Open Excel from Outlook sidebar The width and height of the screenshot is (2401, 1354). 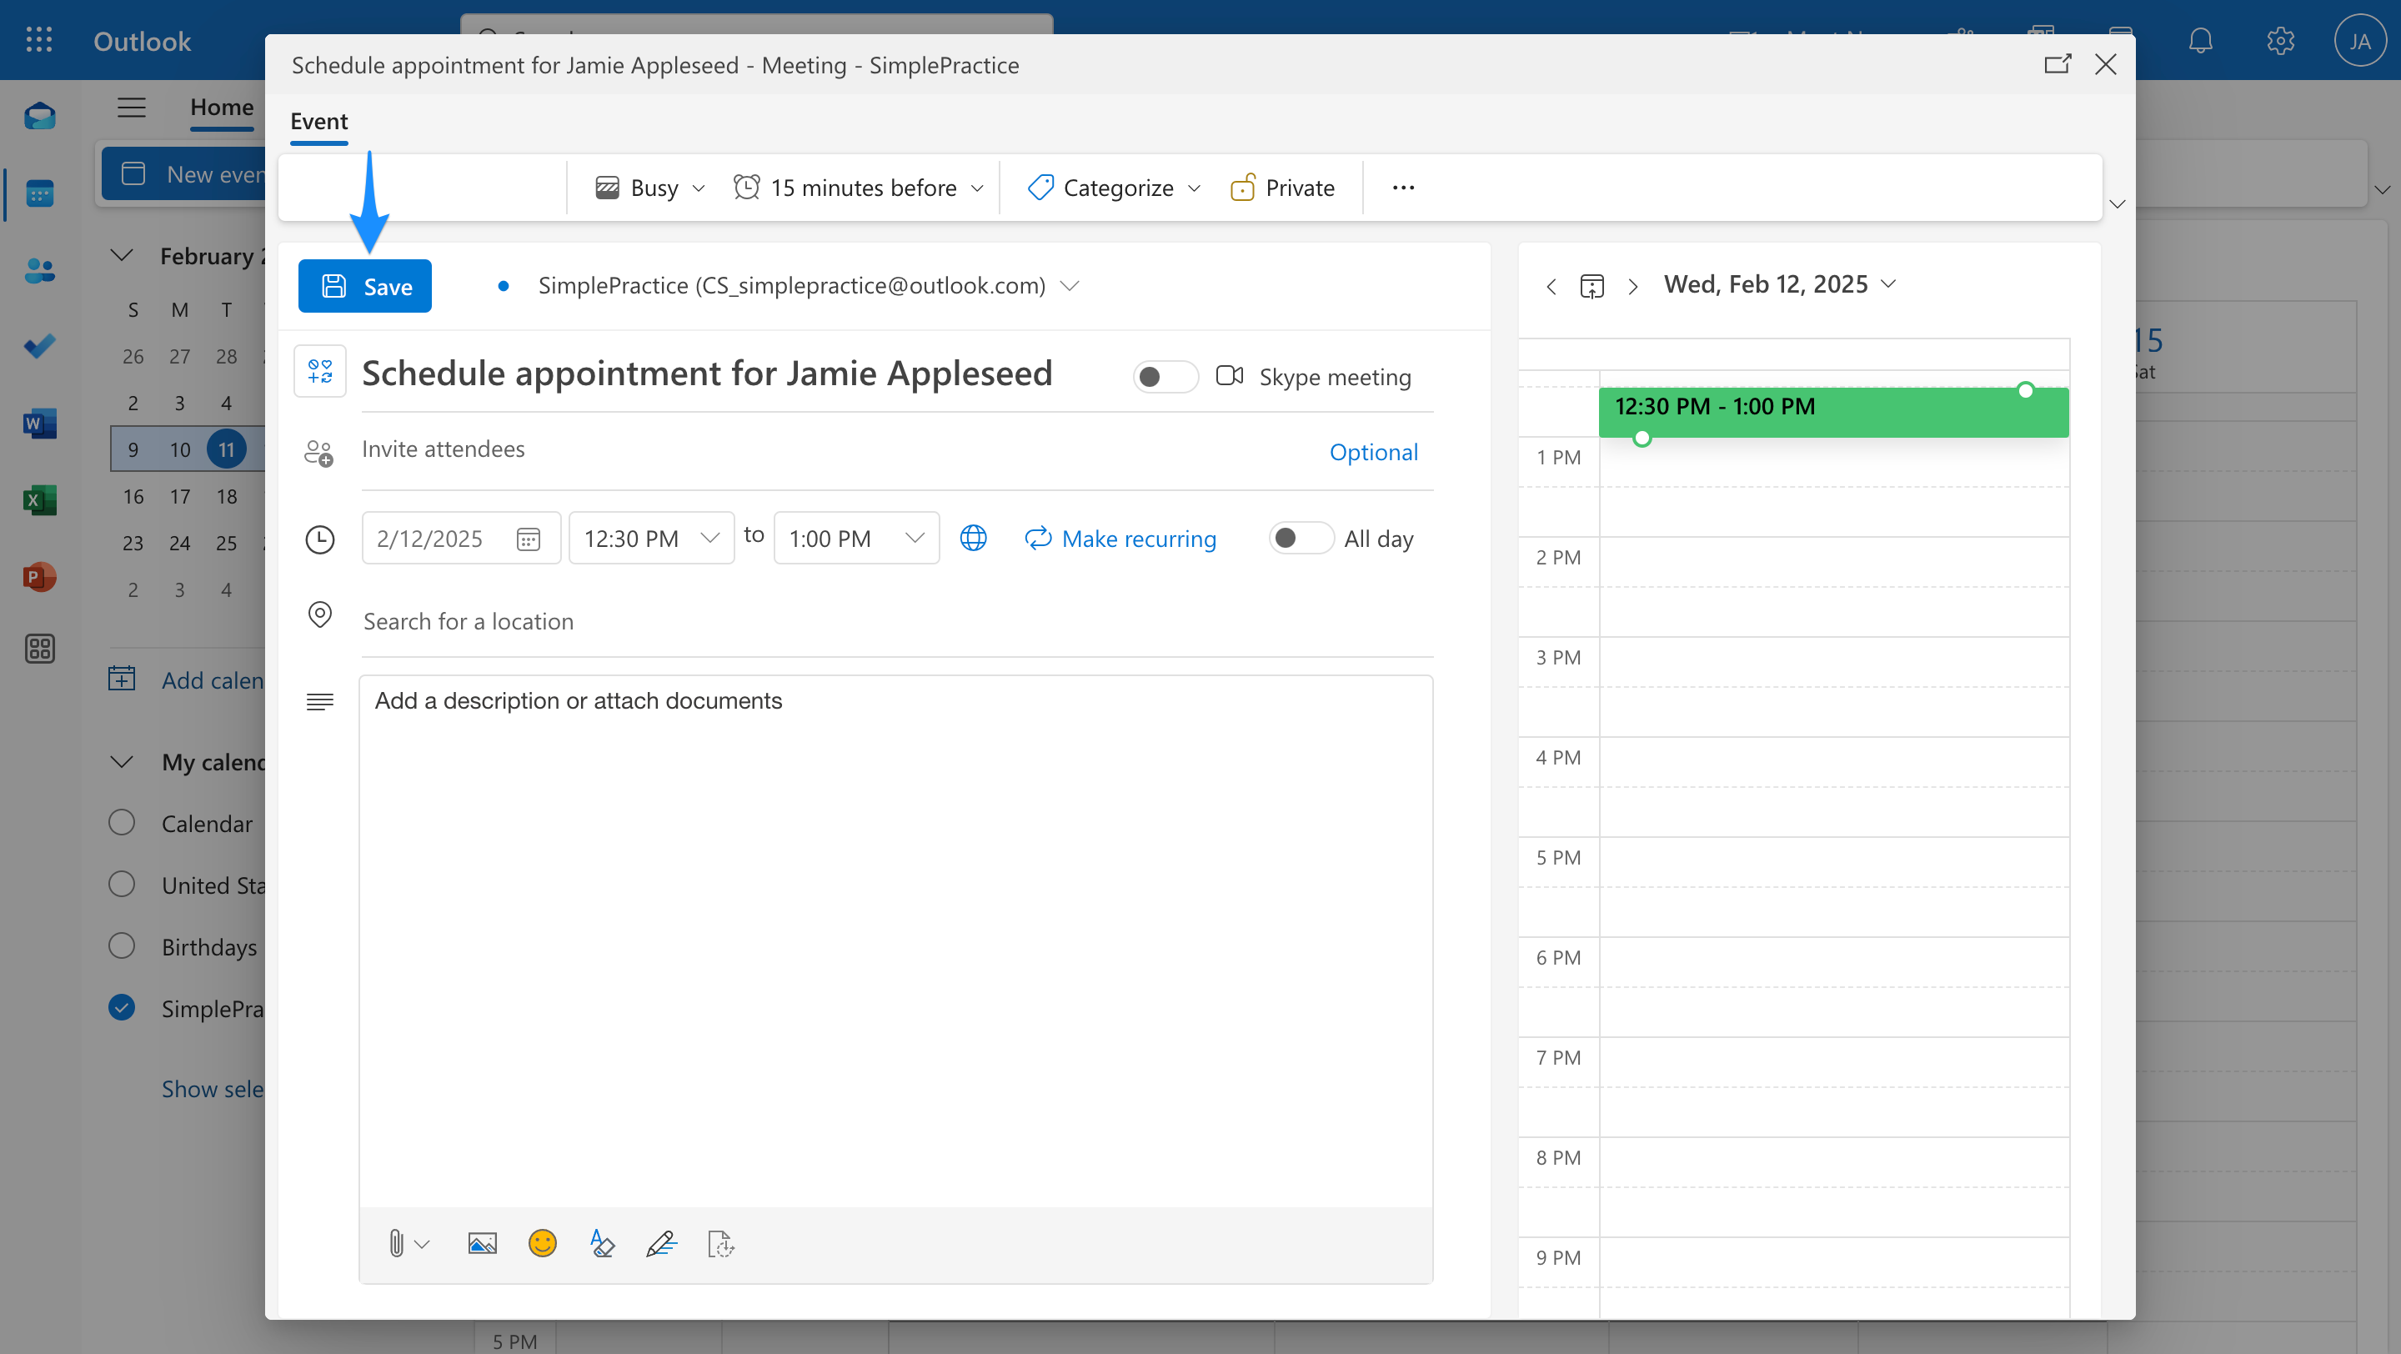pos(39,500)
